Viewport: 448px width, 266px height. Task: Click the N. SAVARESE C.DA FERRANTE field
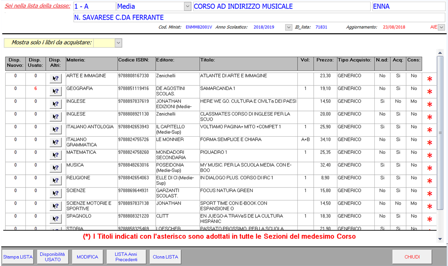260,18
